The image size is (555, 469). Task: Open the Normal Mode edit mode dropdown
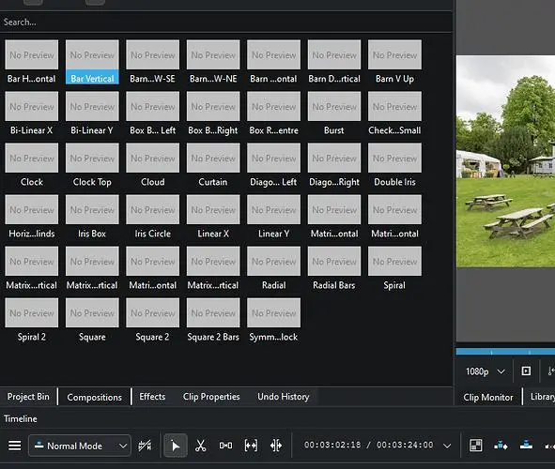point(80,446)
